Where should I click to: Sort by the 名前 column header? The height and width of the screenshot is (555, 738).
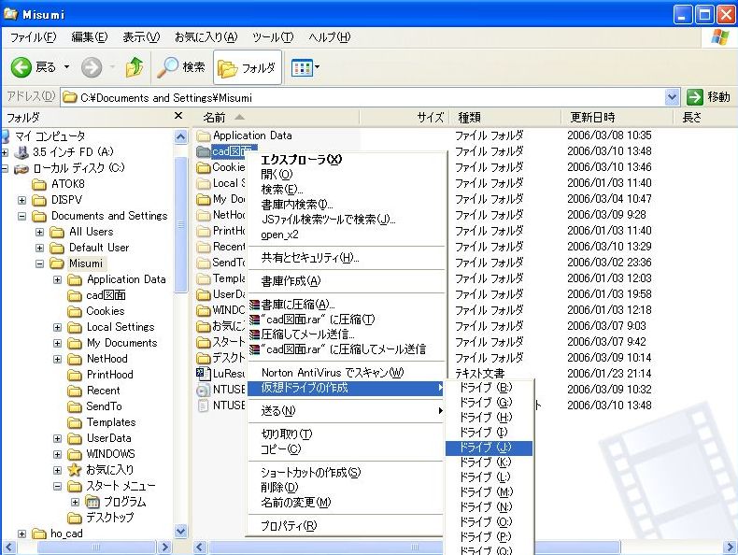click(x=276, y=117)
